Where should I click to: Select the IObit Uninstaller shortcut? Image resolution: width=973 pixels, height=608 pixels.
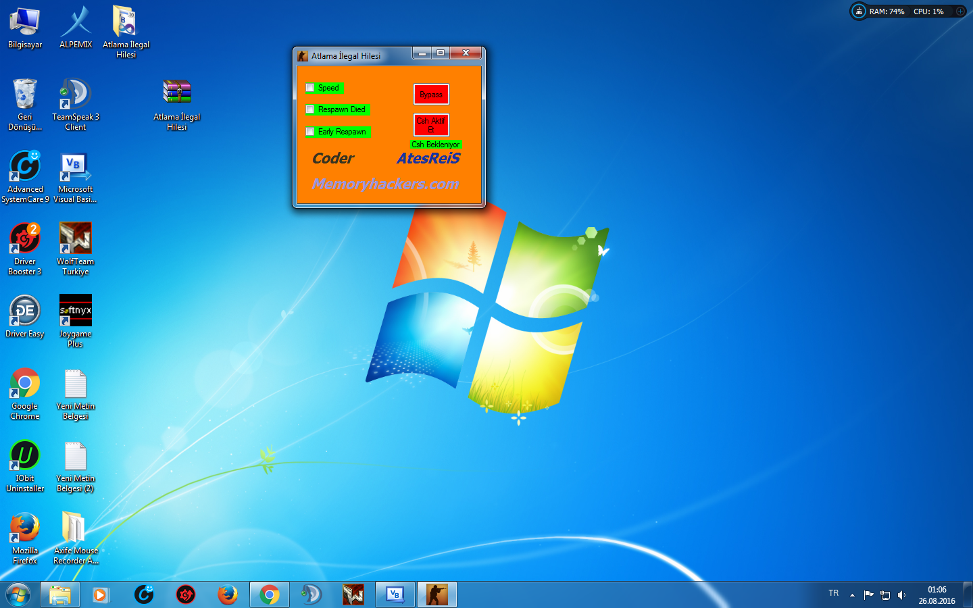click(x=25, y=466)
